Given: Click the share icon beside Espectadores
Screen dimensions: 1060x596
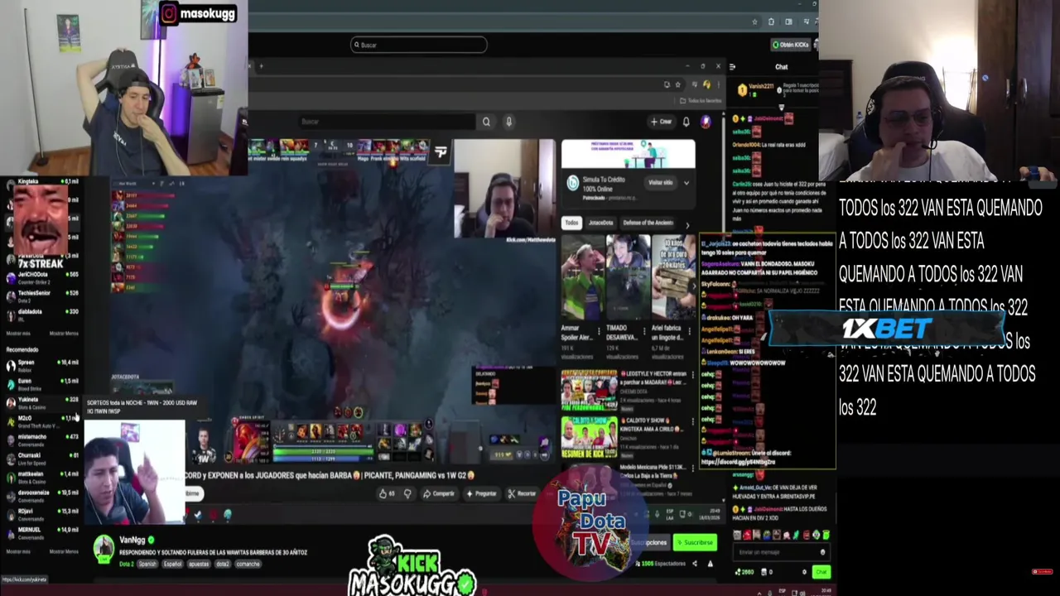Looking at the screenshot, I should click(x=694, y=564).
